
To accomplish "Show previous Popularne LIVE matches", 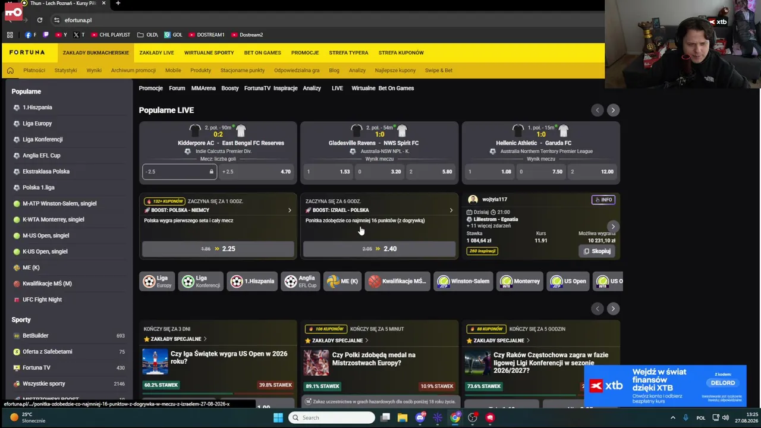I will tap(598, 110).
